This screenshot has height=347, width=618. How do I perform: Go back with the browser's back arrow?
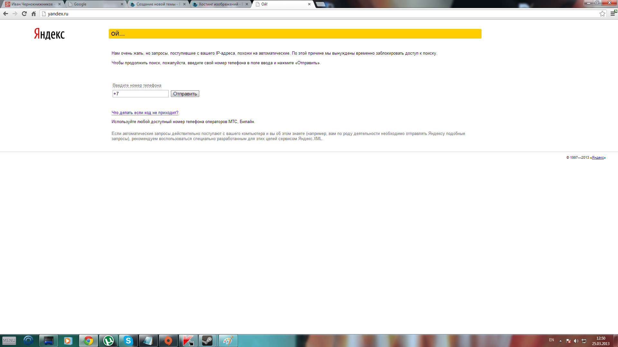5,13
